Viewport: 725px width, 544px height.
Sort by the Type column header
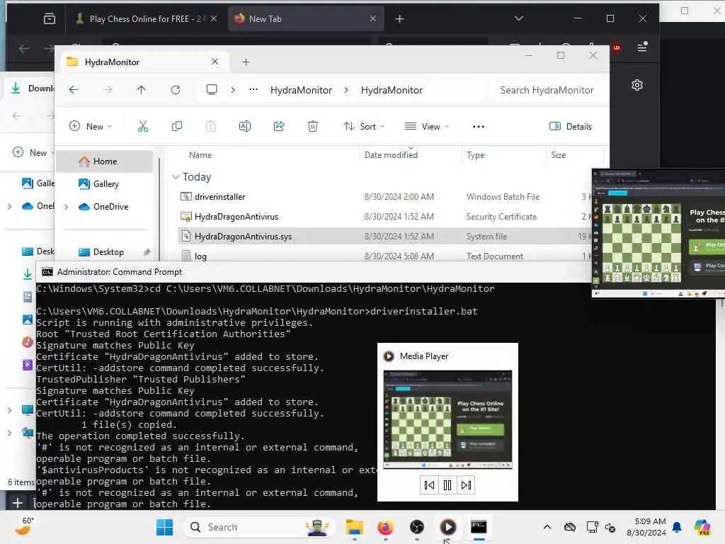pos(475,155)
